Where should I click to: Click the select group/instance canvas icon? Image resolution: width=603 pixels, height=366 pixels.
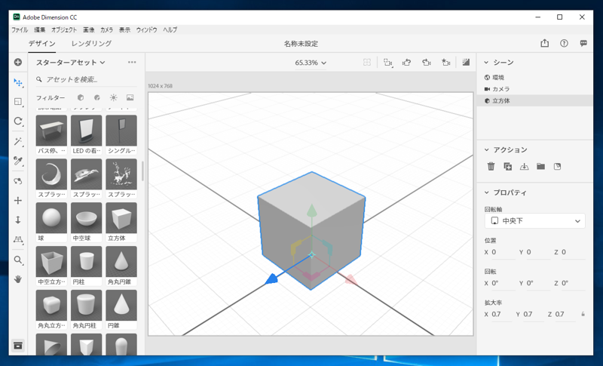(387, 63)
